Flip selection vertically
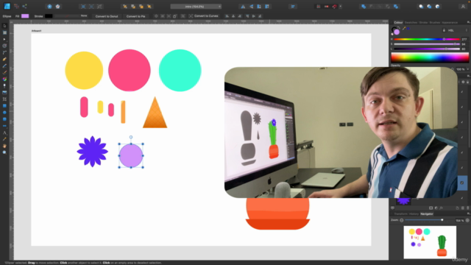This screenshot has width=471, height=265. coord(251,7)
